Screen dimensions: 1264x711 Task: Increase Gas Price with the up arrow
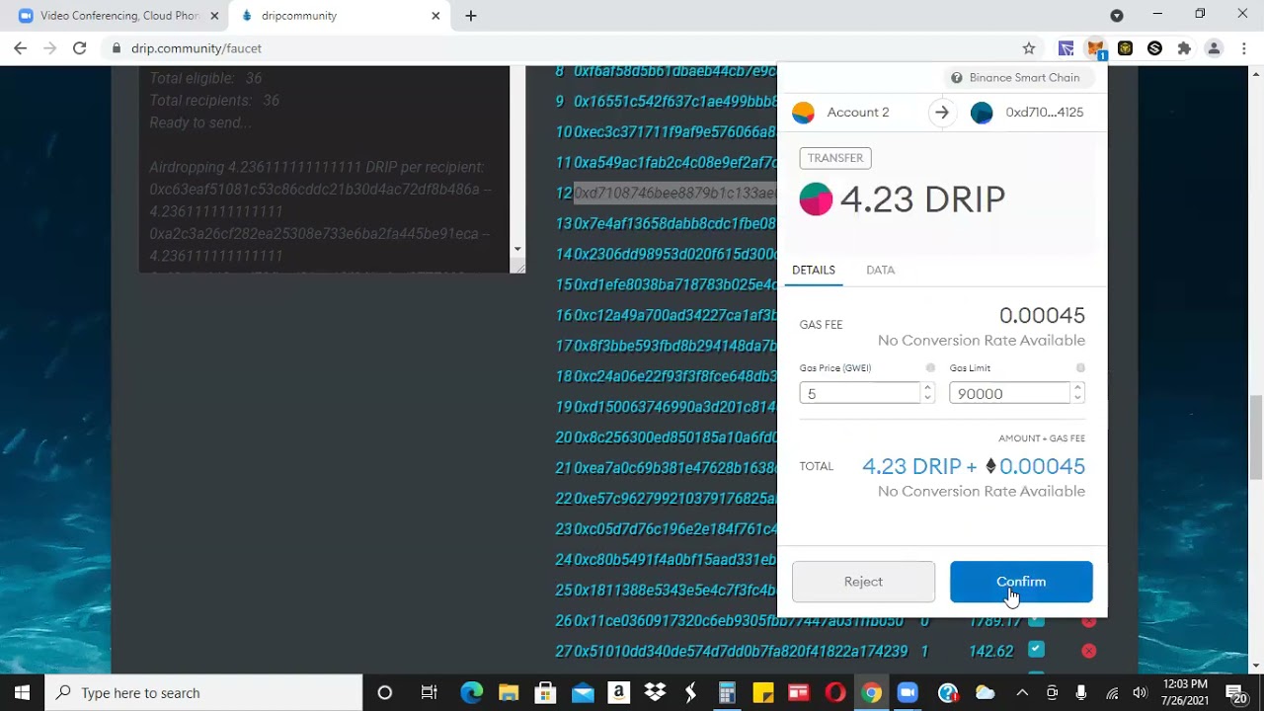[x=926, y=388]
